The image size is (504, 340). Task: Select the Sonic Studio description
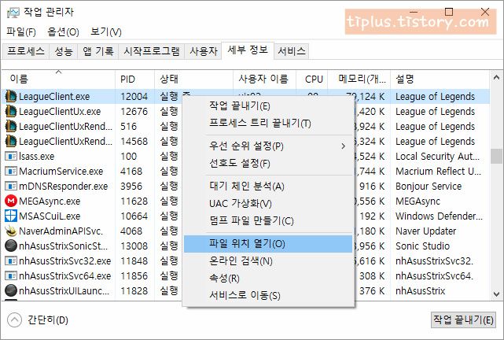[x=422, y=246]
